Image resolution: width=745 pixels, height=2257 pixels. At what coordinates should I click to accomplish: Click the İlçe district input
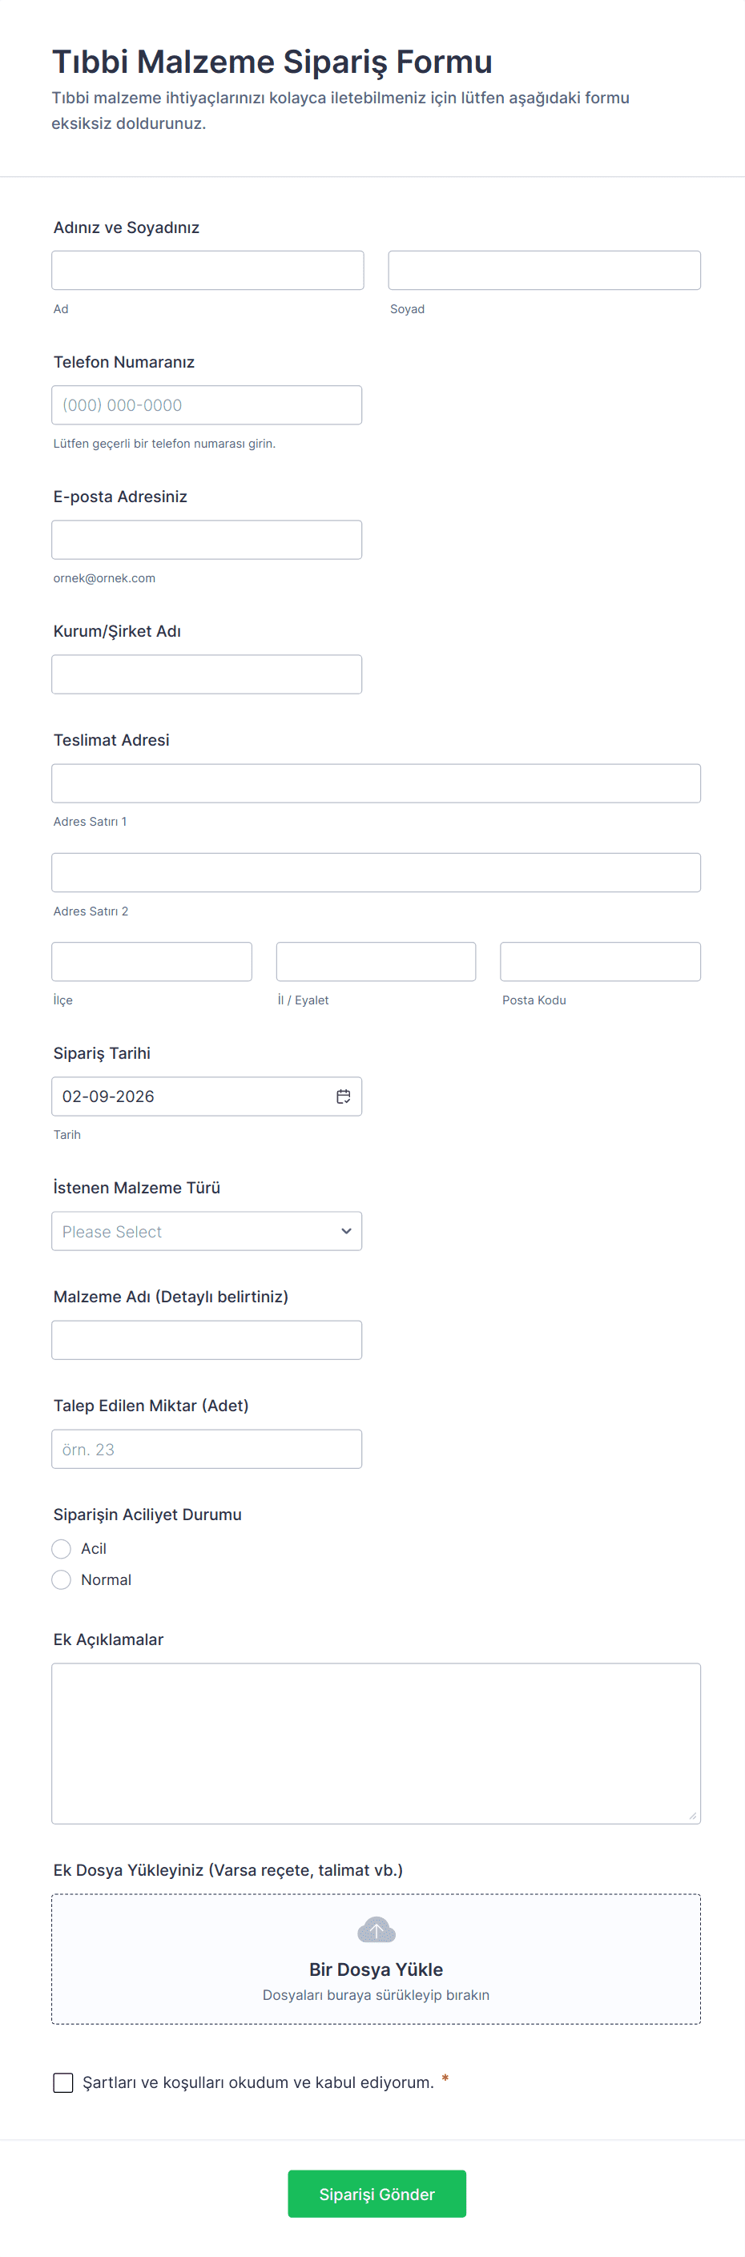[151, 961]
